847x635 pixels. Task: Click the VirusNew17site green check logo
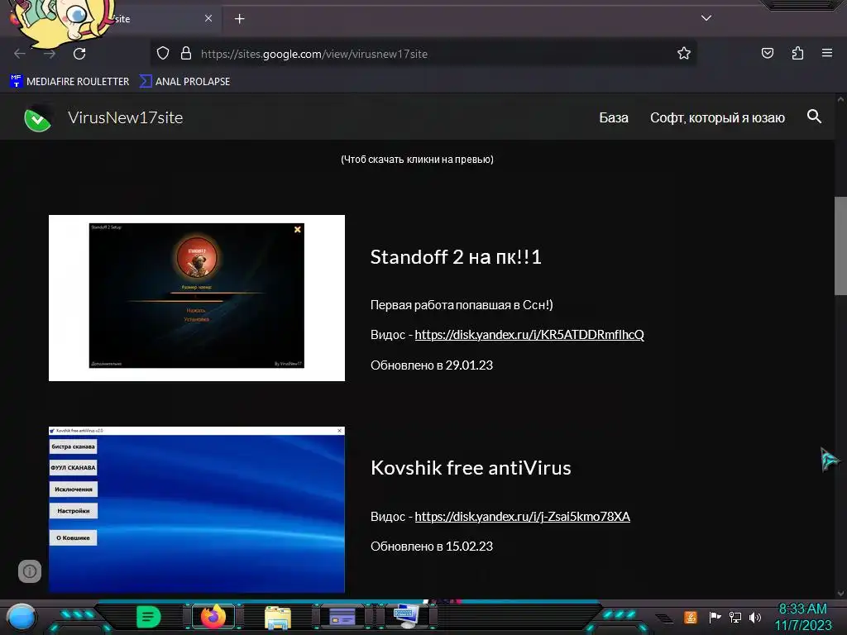click(38, 119)
